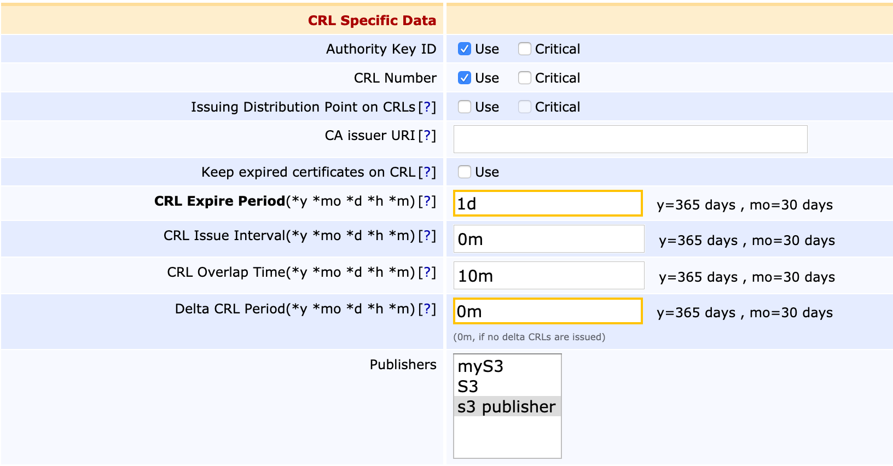Open help link for CA issuer URI

(x=427, y=136)
